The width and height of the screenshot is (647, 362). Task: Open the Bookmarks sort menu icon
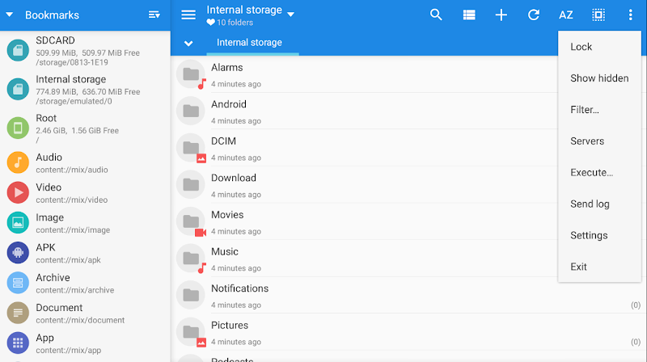(x=154, y=15)
